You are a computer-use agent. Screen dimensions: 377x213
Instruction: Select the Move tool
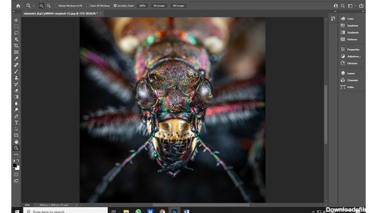pyautogui.click(x=16, y=20)
